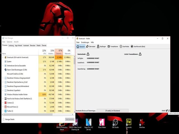Image resolution: width=179 pixels, height=134 pixels.
Task: Open MAGIX Video Sound Cleaning Lab shortcut
Action: tap(75, 125)
